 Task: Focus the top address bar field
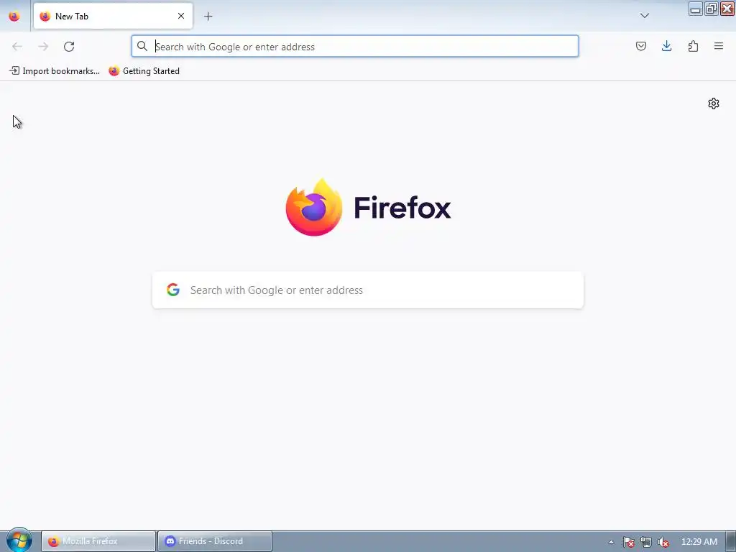[355, 46]
